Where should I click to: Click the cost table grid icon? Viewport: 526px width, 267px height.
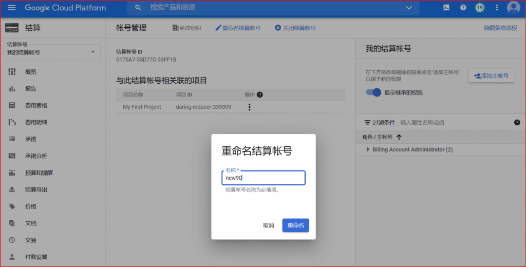click(x=12, y=105)
